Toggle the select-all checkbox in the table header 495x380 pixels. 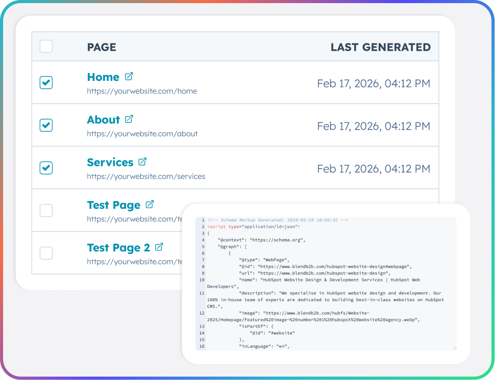46,46
